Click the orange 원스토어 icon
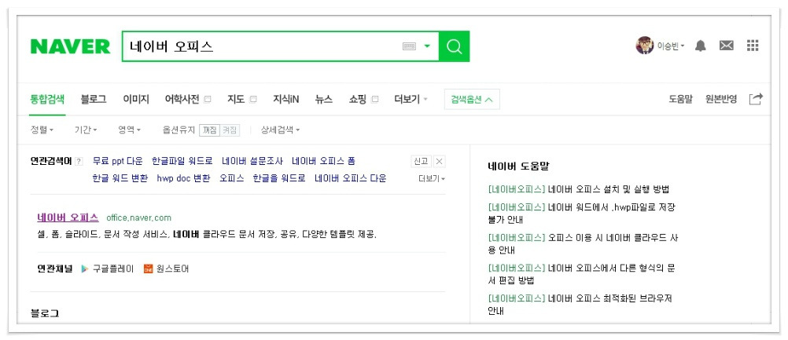The image size is (788, 340). tap(149, 269)
